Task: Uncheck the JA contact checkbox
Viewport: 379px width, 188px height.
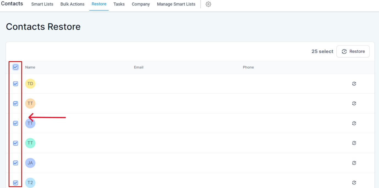Action: point(16,163)
